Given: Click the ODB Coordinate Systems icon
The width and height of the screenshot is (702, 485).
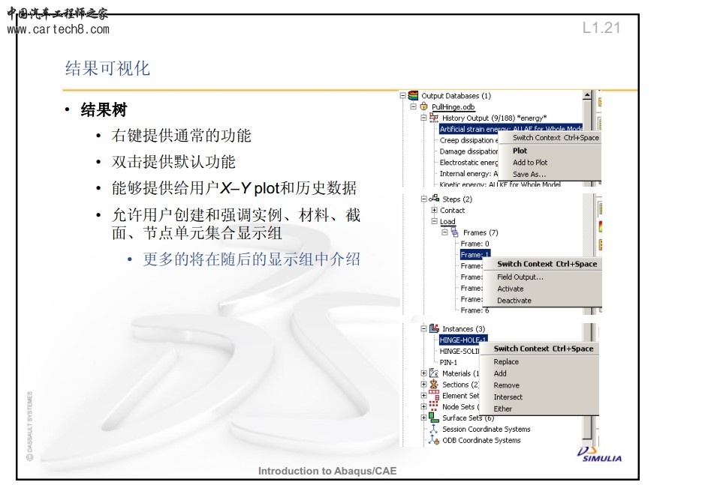Looking at the screenshot, I should pyautogui.click(x=434, y=440).
